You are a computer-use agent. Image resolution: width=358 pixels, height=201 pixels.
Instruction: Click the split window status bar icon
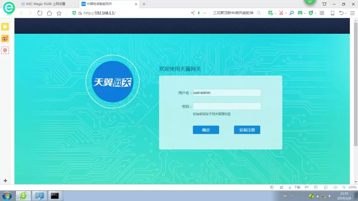326,187
